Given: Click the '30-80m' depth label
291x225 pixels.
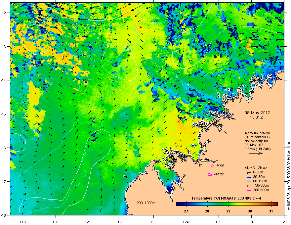Looking at the screenshot, I should coord(259,177).
